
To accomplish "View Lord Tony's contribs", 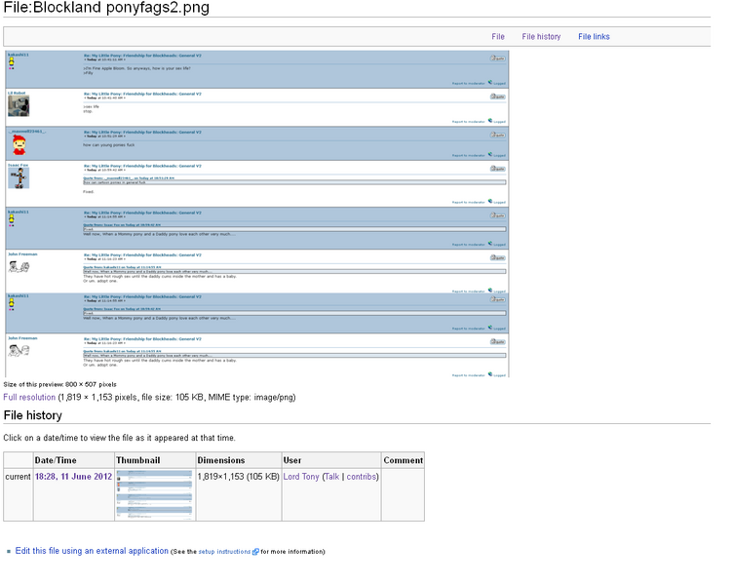I will pos(361,477).
